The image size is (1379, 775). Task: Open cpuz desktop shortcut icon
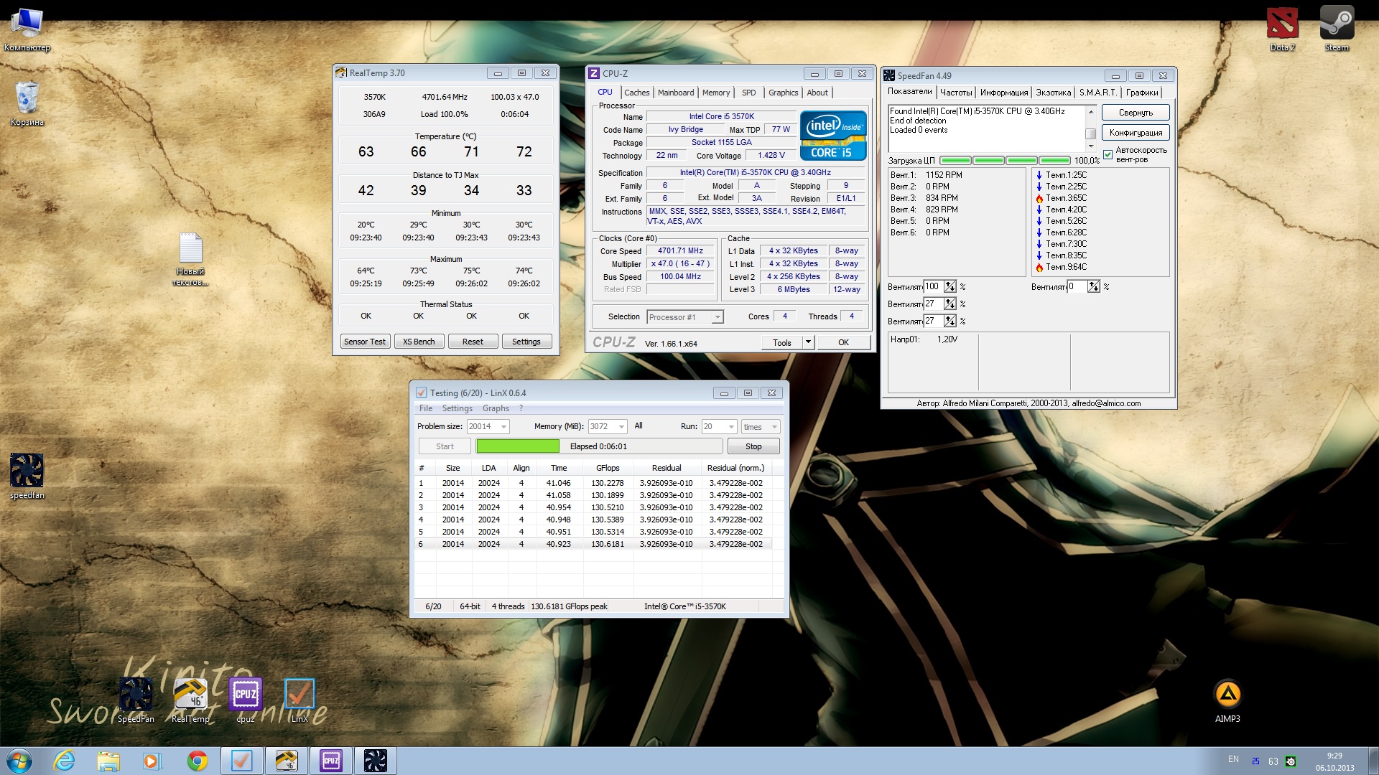[246, 695]
